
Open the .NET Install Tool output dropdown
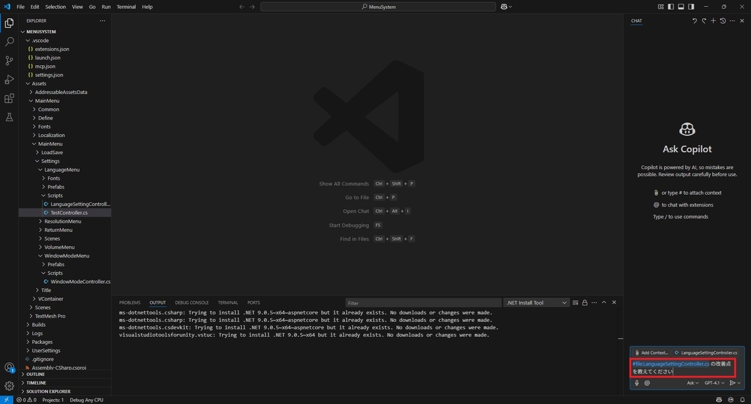[x=537, y=303]
